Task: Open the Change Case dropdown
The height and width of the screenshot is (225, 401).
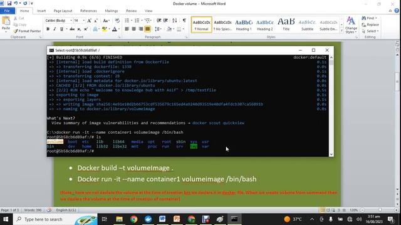Action: click(x=106, y=21)
